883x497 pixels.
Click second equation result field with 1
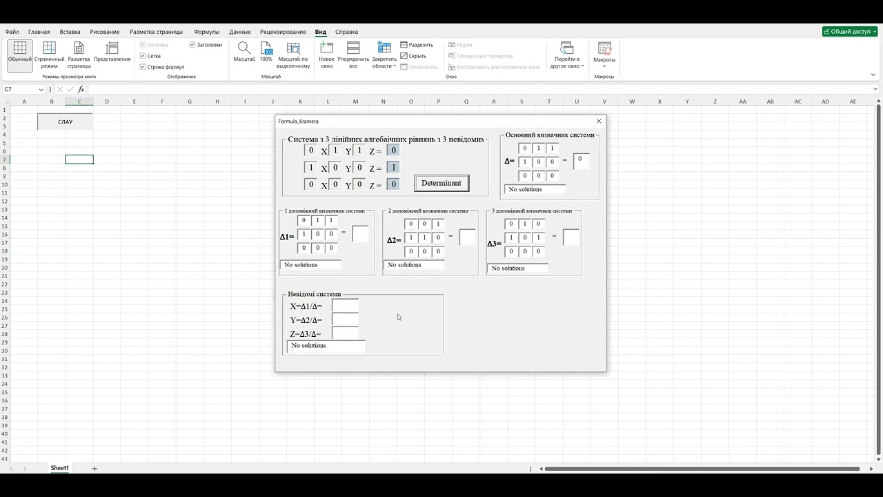393,167
